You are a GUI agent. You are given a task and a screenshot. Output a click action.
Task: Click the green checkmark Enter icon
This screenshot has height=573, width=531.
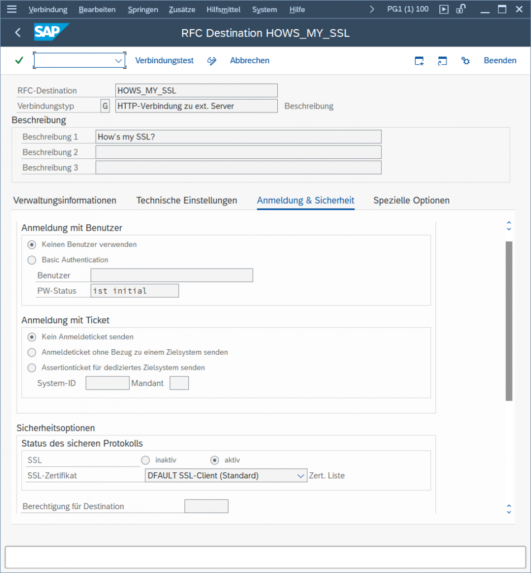[x=19, y=60]
